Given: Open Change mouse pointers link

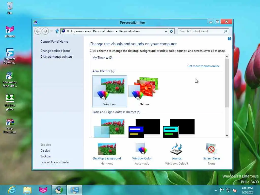Looking at the screenshot, I should (56, 57).
